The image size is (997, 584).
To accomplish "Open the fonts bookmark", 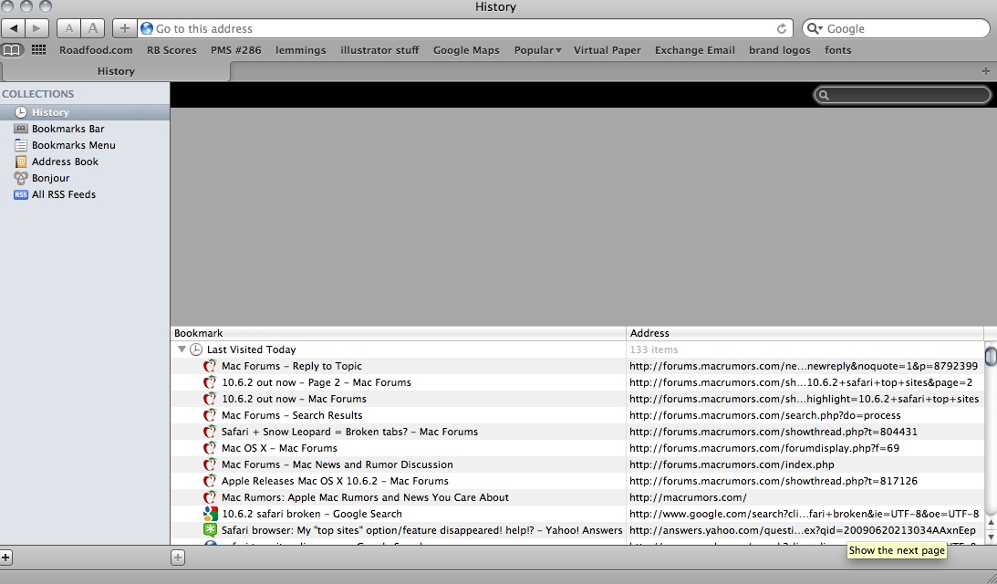I will coord(838,50).
